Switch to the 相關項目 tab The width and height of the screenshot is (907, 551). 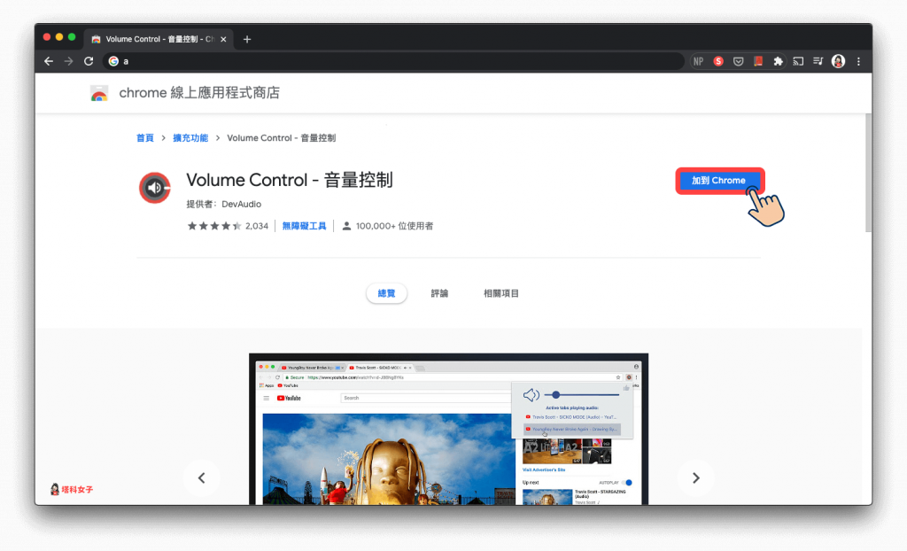pyautogui.click(x=501, y=293)
